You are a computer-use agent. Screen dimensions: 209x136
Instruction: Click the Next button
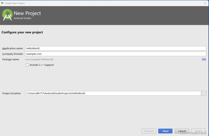point(165,131)
